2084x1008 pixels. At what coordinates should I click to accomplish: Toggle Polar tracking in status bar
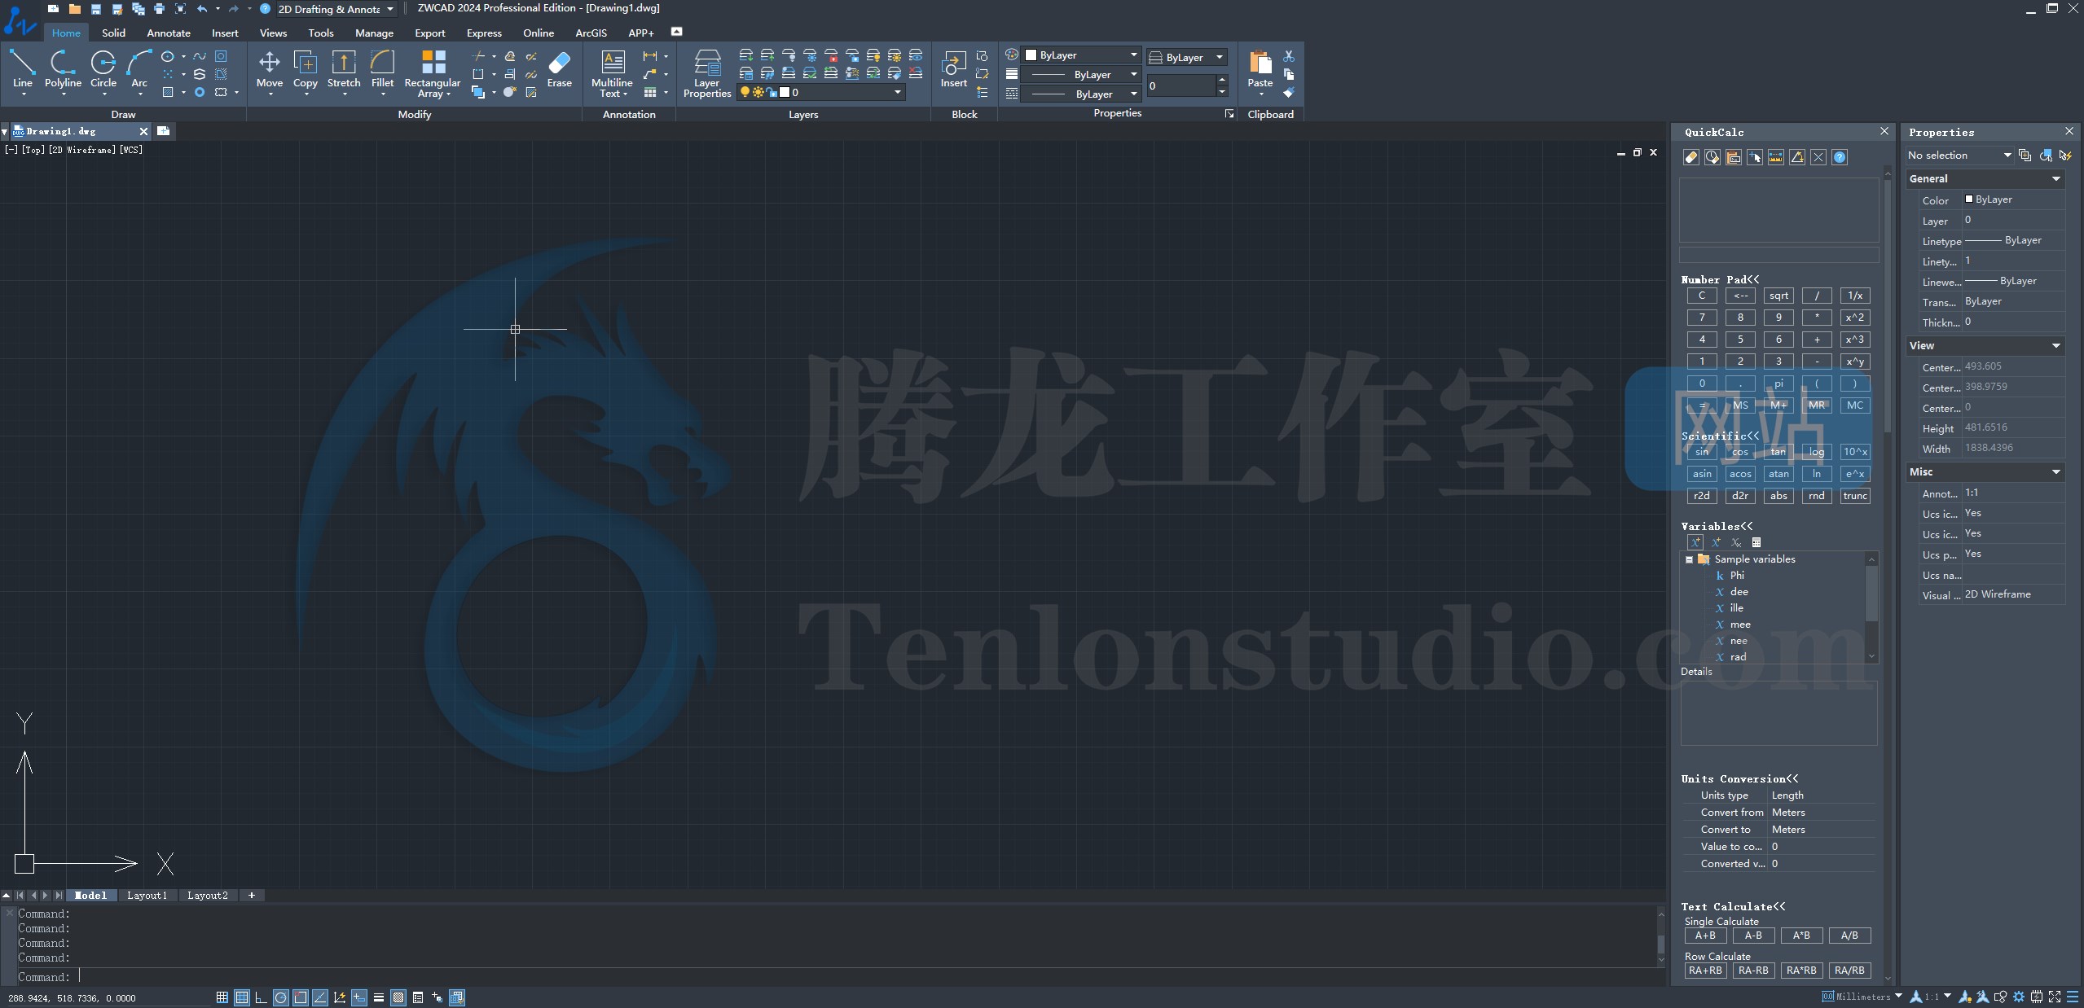(280, 997)
